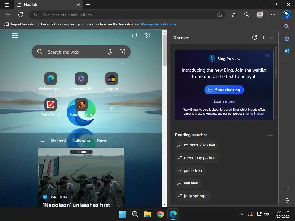Open sidebar settings gear
Image resolution: width=295 pixels, height=221 pixels.
click(287, 201)
